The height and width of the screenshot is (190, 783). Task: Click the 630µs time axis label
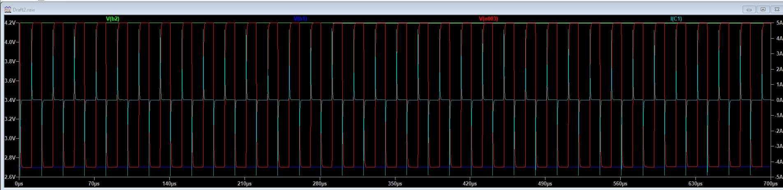coord(695,183)
